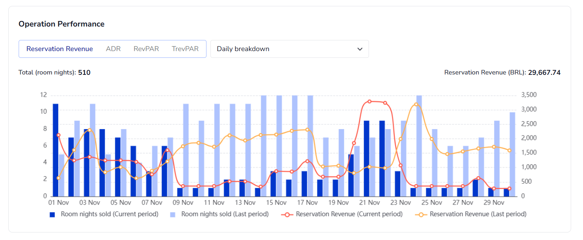Click the dark blue bar for 01 Nov

55,150
